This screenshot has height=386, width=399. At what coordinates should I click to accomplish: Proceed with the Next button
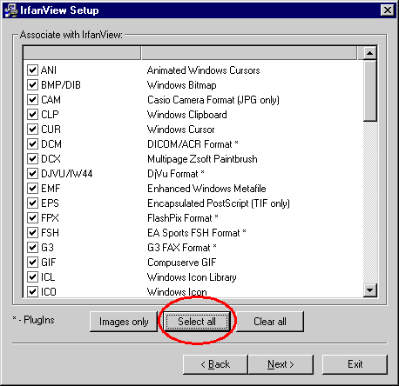point(281,364)
